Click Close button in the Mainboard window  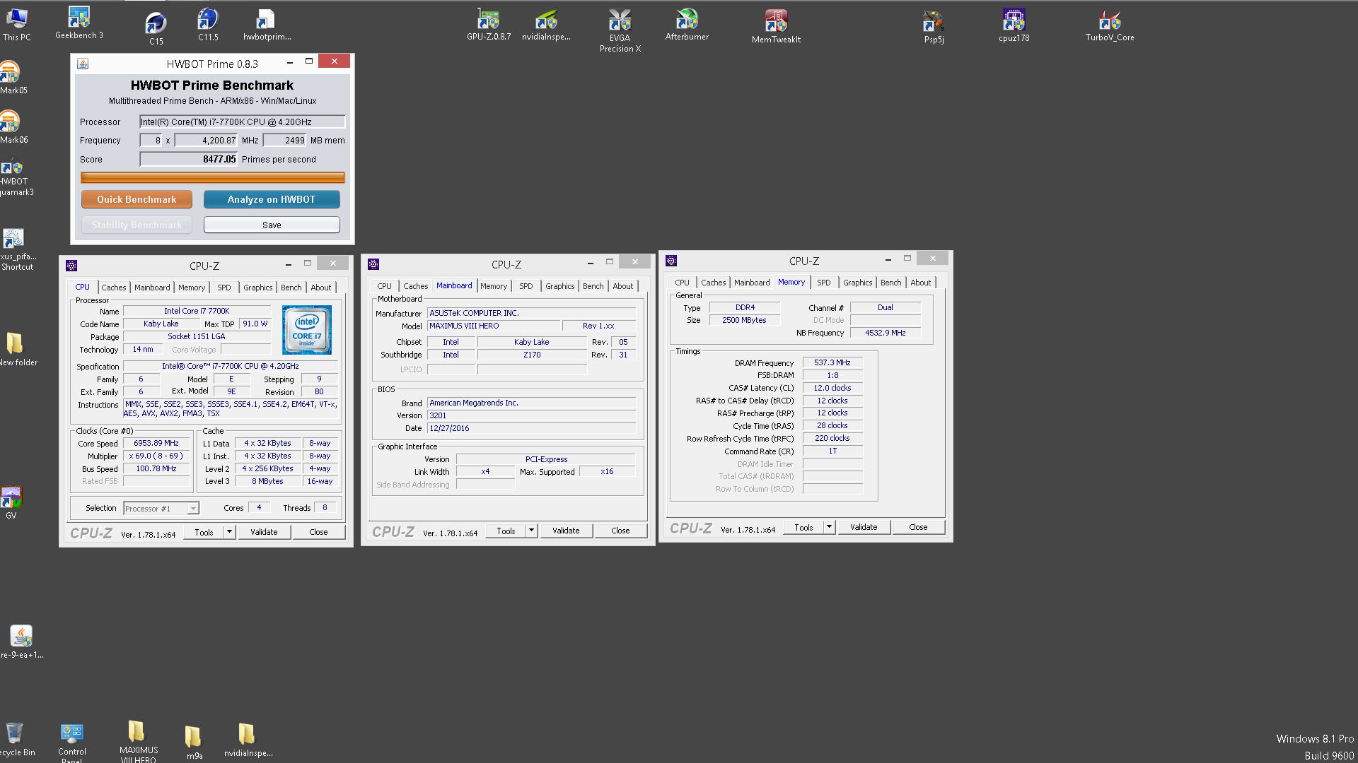pos(620,531)
